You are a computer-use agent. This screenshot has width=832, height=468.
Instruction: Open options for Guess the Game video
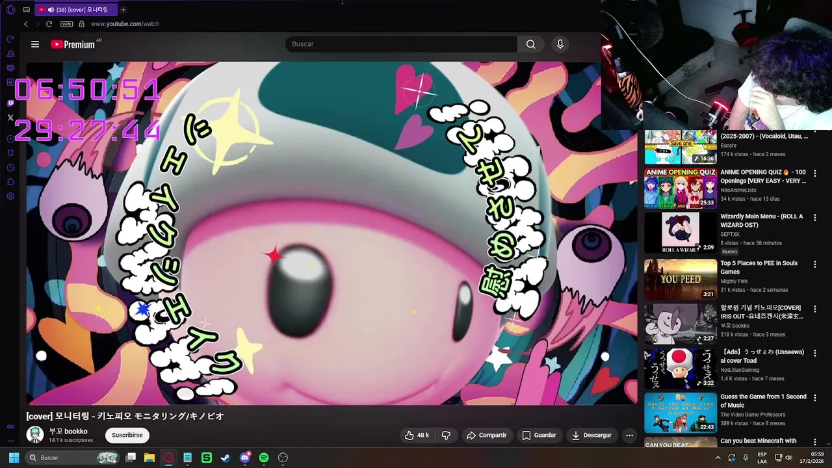tap(815, 397)
